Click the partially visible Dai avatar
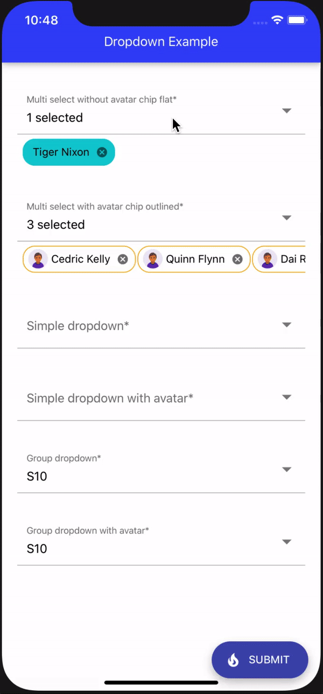The width and height of the screenshot is (323, 694). (x=268, y=259)
